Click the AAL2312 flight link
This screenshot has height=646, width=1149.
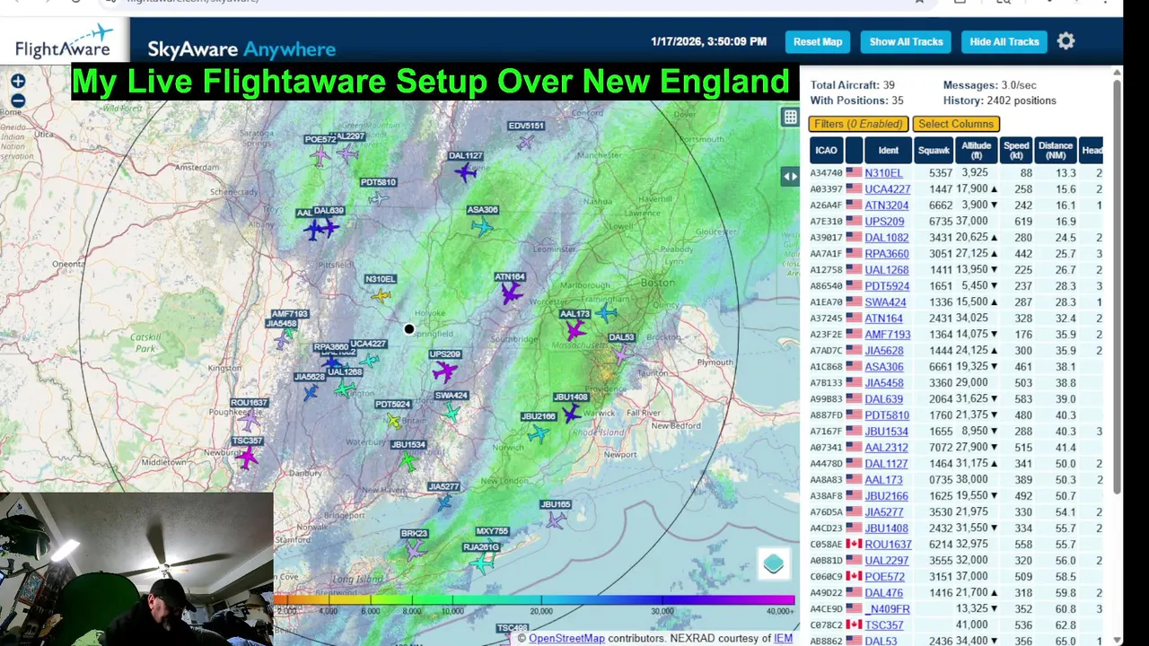tap(886, 448)
